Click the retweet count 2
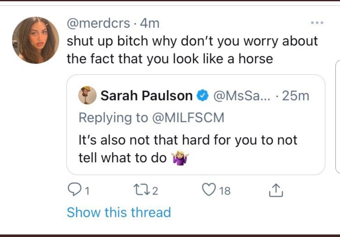This screenshot has height=237, width=340. pos(155,191)
